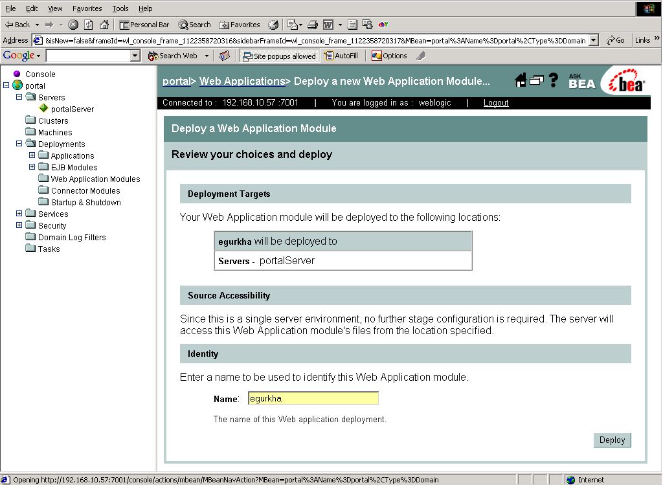Open the Address bar dropdown arrow
663x485 pixels.
pyautogui.click(x=594, y=40)
